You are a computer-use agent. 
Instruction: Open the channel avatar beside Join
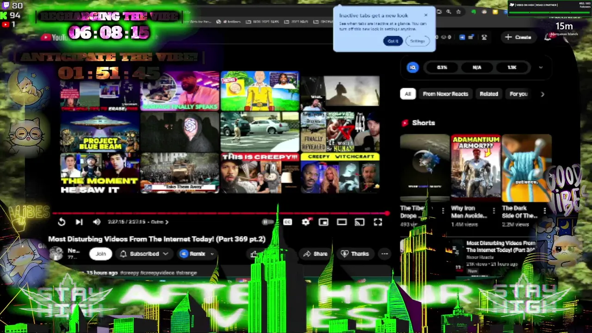click(x=56, y=253)
